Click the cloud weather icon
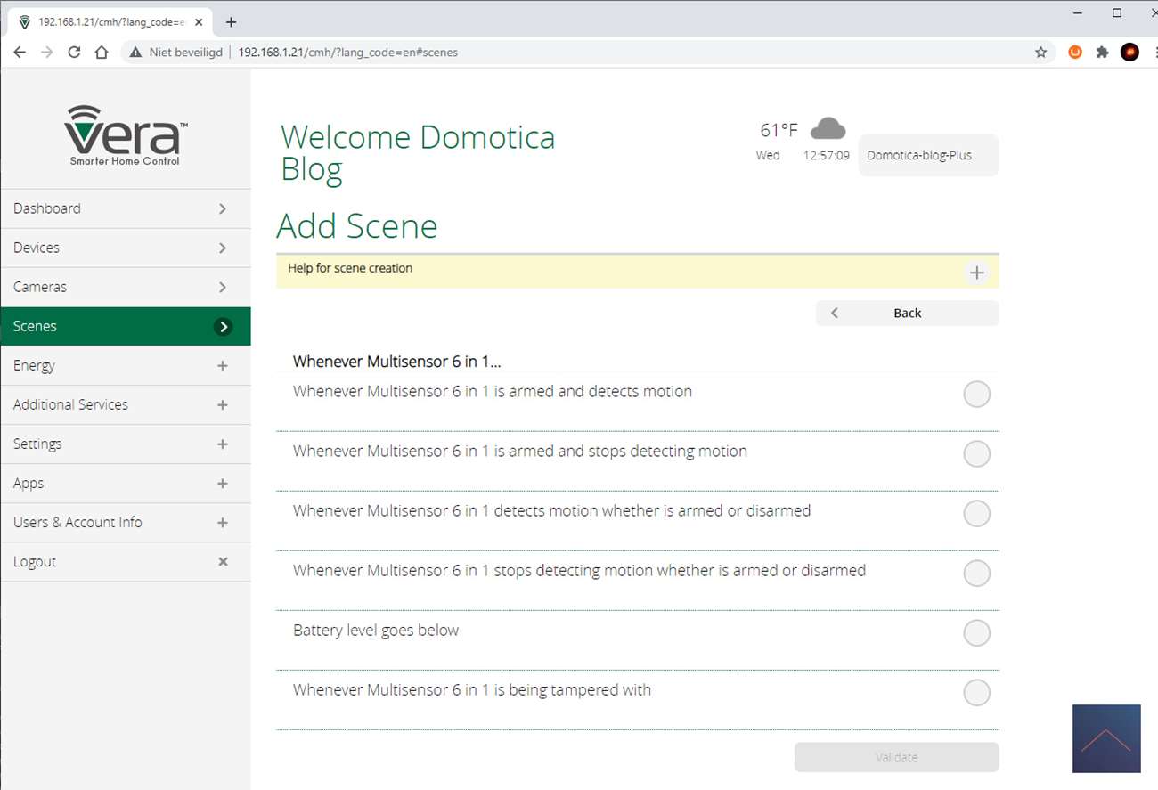This screenshot has height=790, width=1158. click(x=828, y=130)
